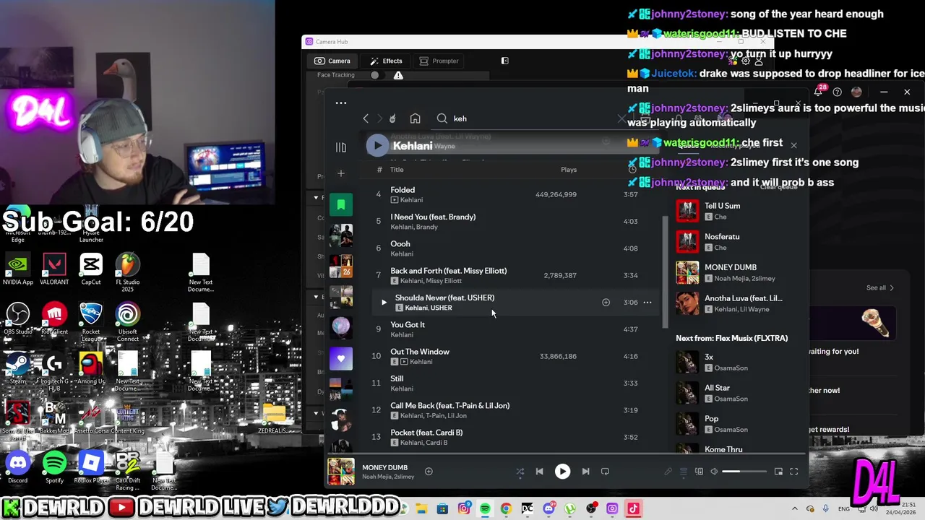Open more options for Shoulda Never
The image size is (925, 520).
647,303
